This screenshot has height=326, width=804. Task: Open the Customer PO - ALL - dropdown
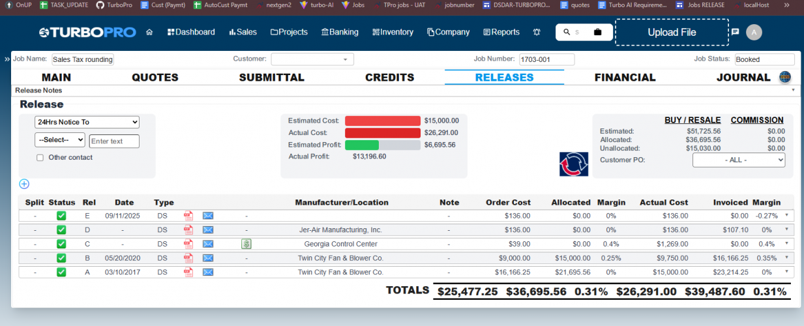point(739,160)
